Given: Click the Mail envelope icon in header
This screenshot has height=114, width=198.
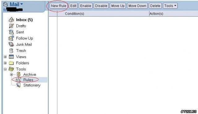Looking at the screenshot, I should pos(6,4).
